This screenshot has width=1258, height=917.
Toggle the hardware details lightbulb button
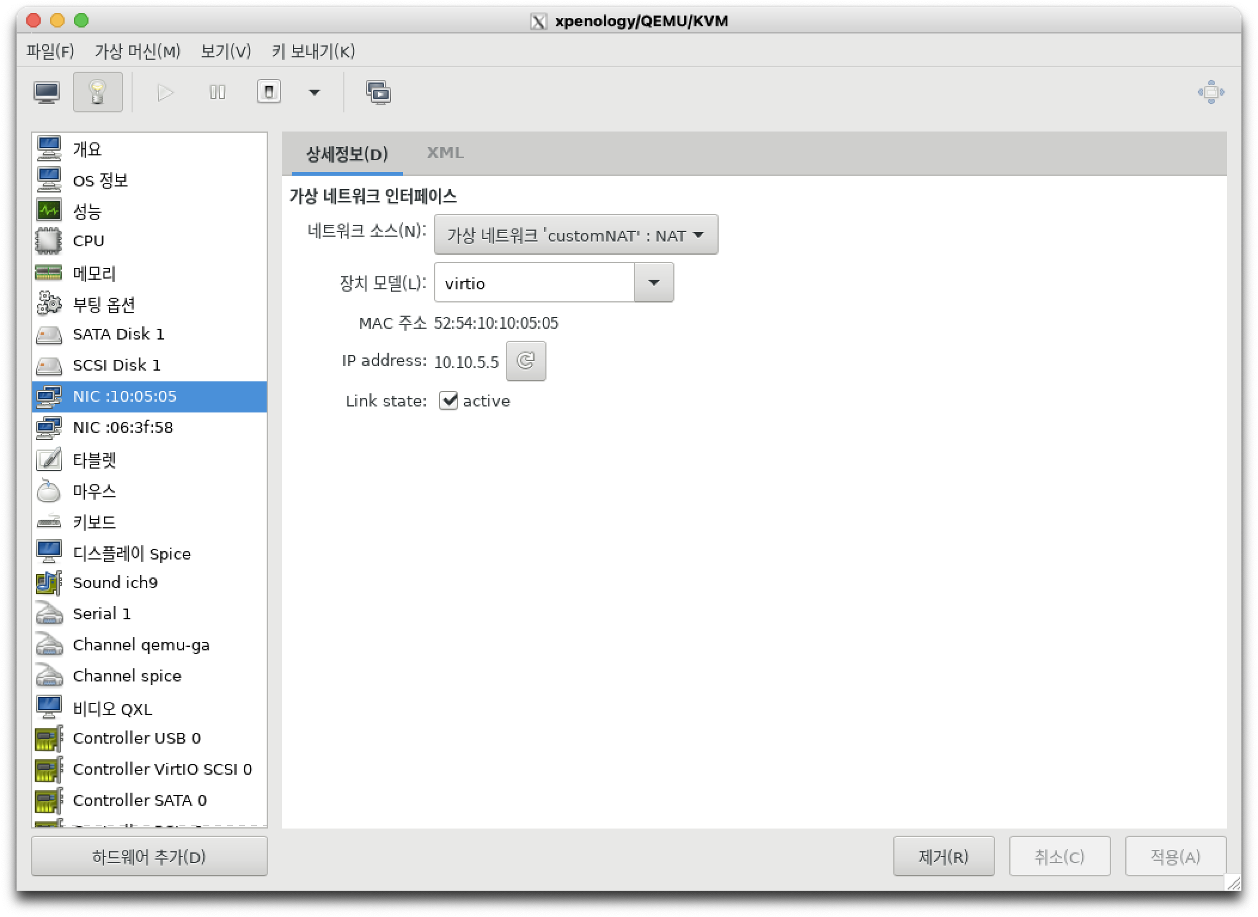[x=97, y=93]
